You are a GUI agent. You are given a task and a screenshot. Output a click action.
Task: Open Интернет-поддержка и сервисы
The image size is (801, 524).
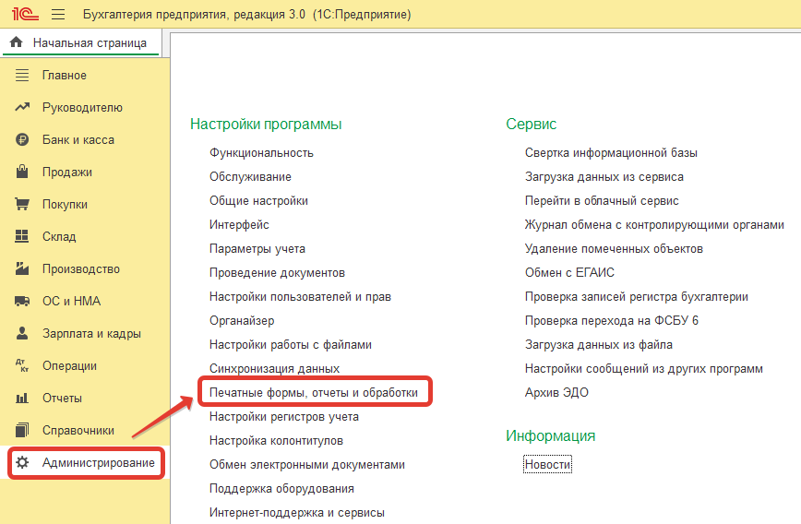pos(297,513)
